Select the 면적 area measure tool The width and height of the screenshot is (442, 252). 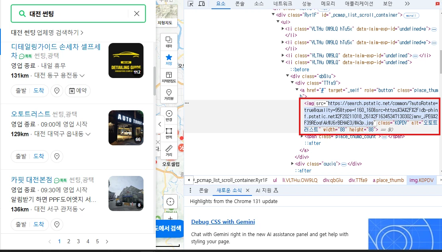169,133
